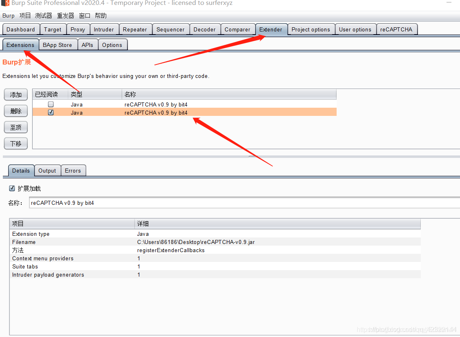Switch to the Decoder tab
The image size is (460, 337).
pyautogui.click(x=205, y=29)
